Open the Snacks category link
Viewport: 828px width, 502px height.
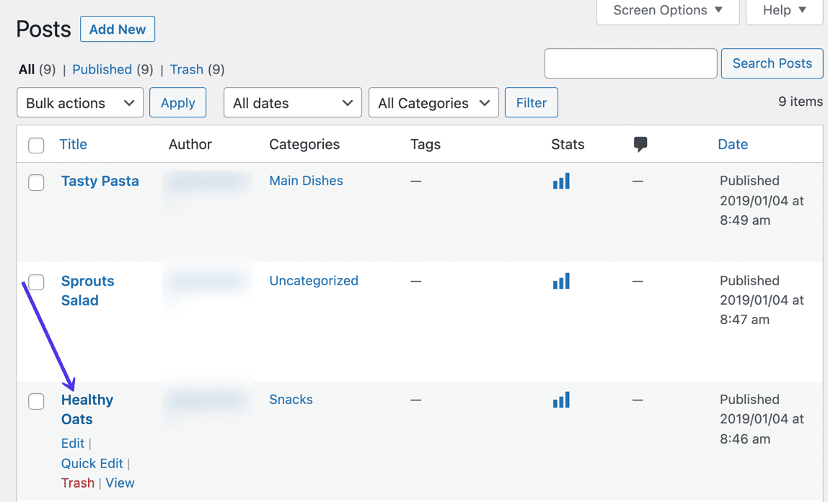pos(291,400)
